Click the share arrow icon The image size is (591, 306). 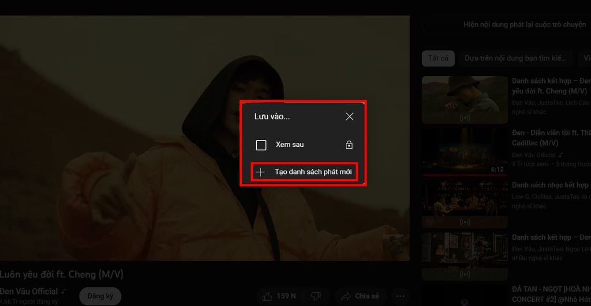click(x=346, y=297)
